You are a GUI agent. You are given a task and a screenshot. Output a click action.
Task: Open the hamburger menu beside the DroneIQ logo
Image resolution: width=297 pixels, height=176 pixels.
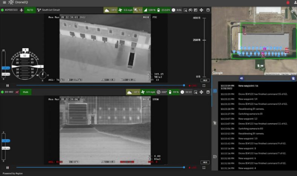tap(5, 2)
